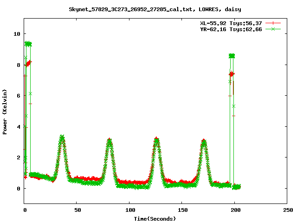The height and width of the screenshot is (223, 297).
Task: Click the plot title Skynet_57829_3C273 text
Action: [155, 9]
